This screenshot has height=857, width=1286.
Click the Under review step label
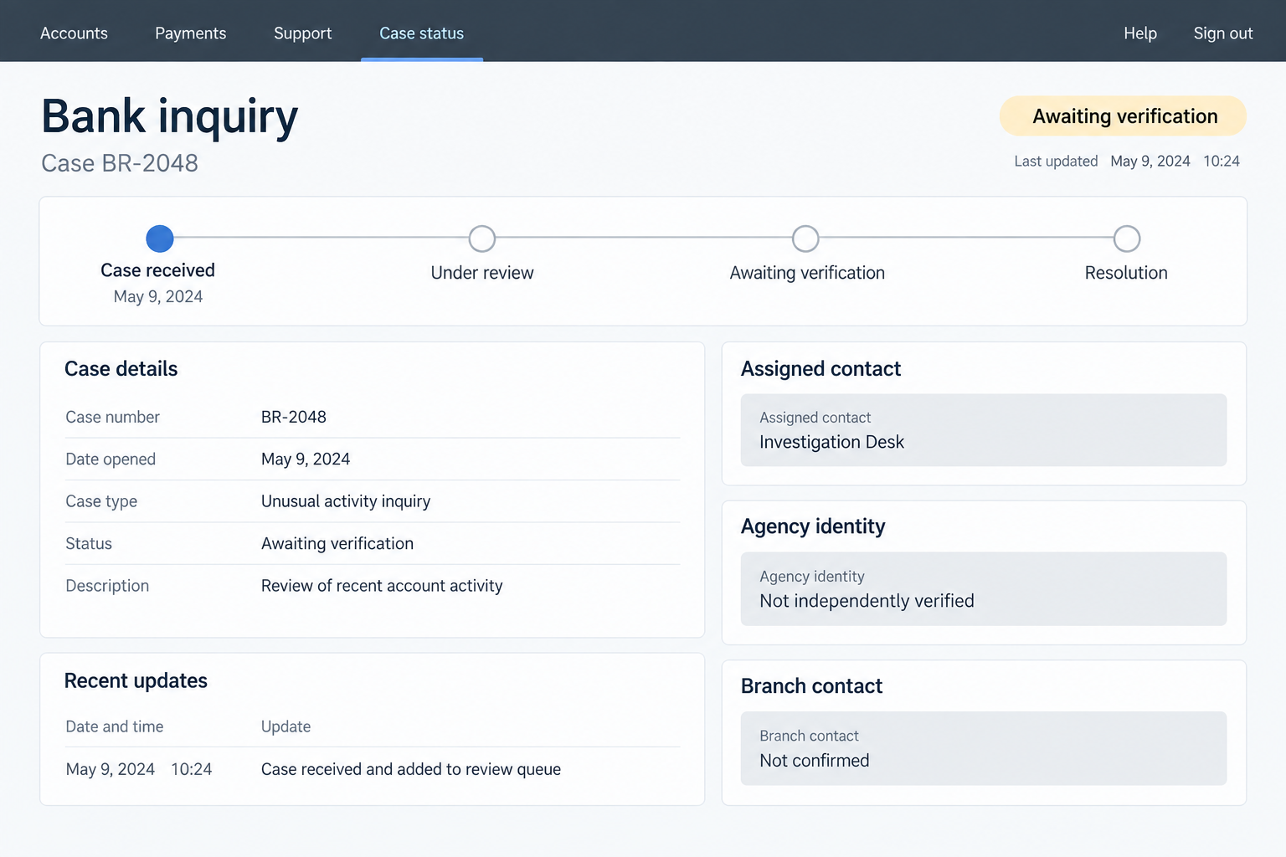click(482, 273)
